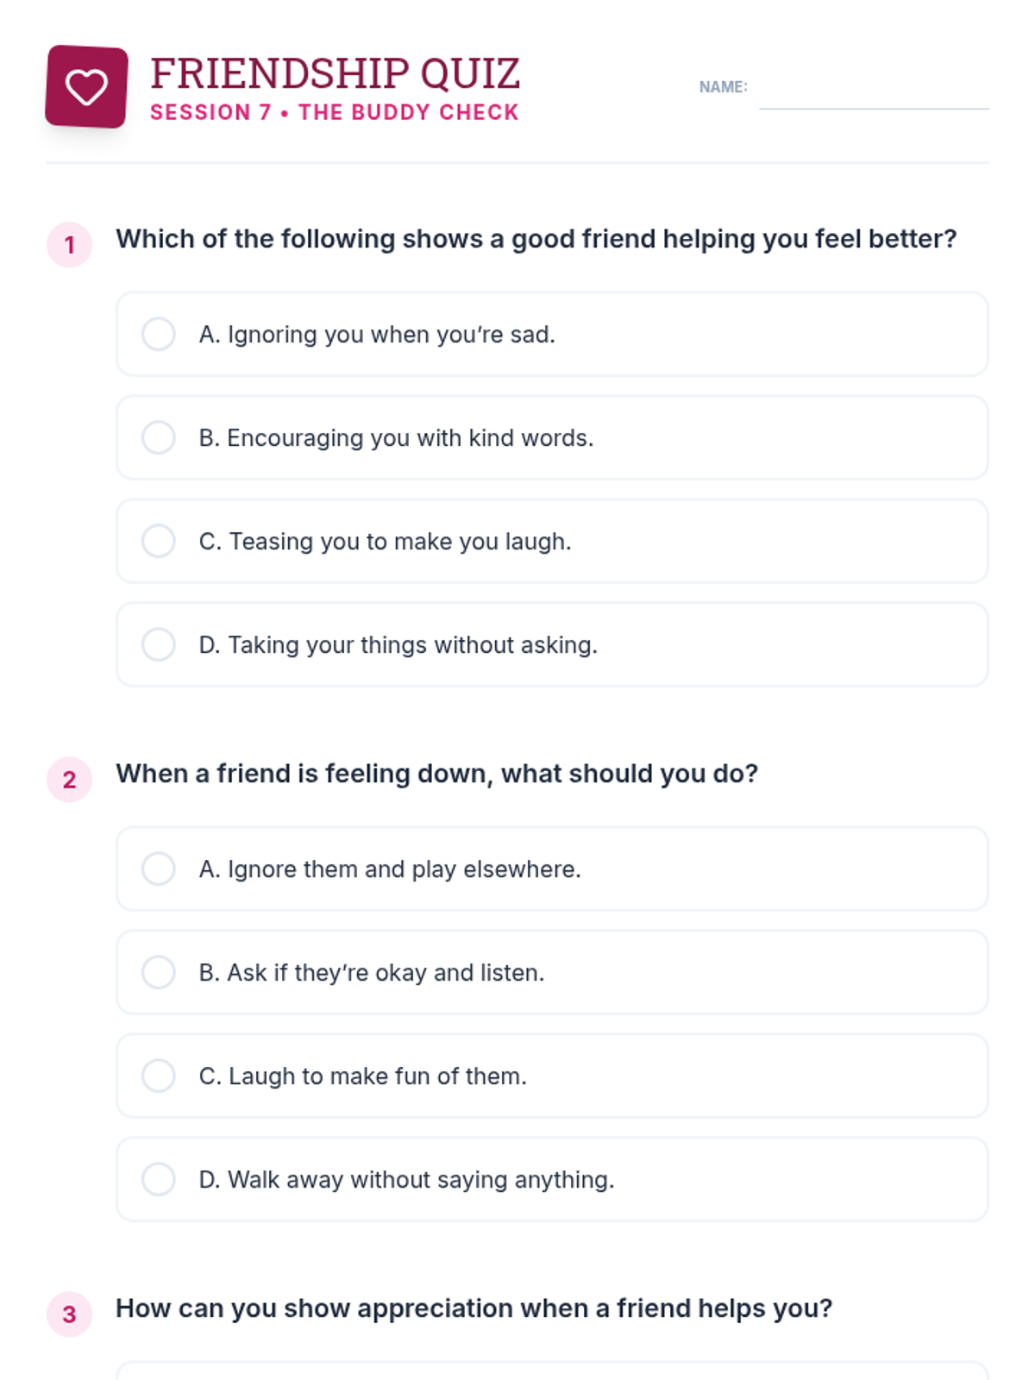1035x1380 pixels.
Task: Click the question 3 number badge
Action: coord(69,1314)
